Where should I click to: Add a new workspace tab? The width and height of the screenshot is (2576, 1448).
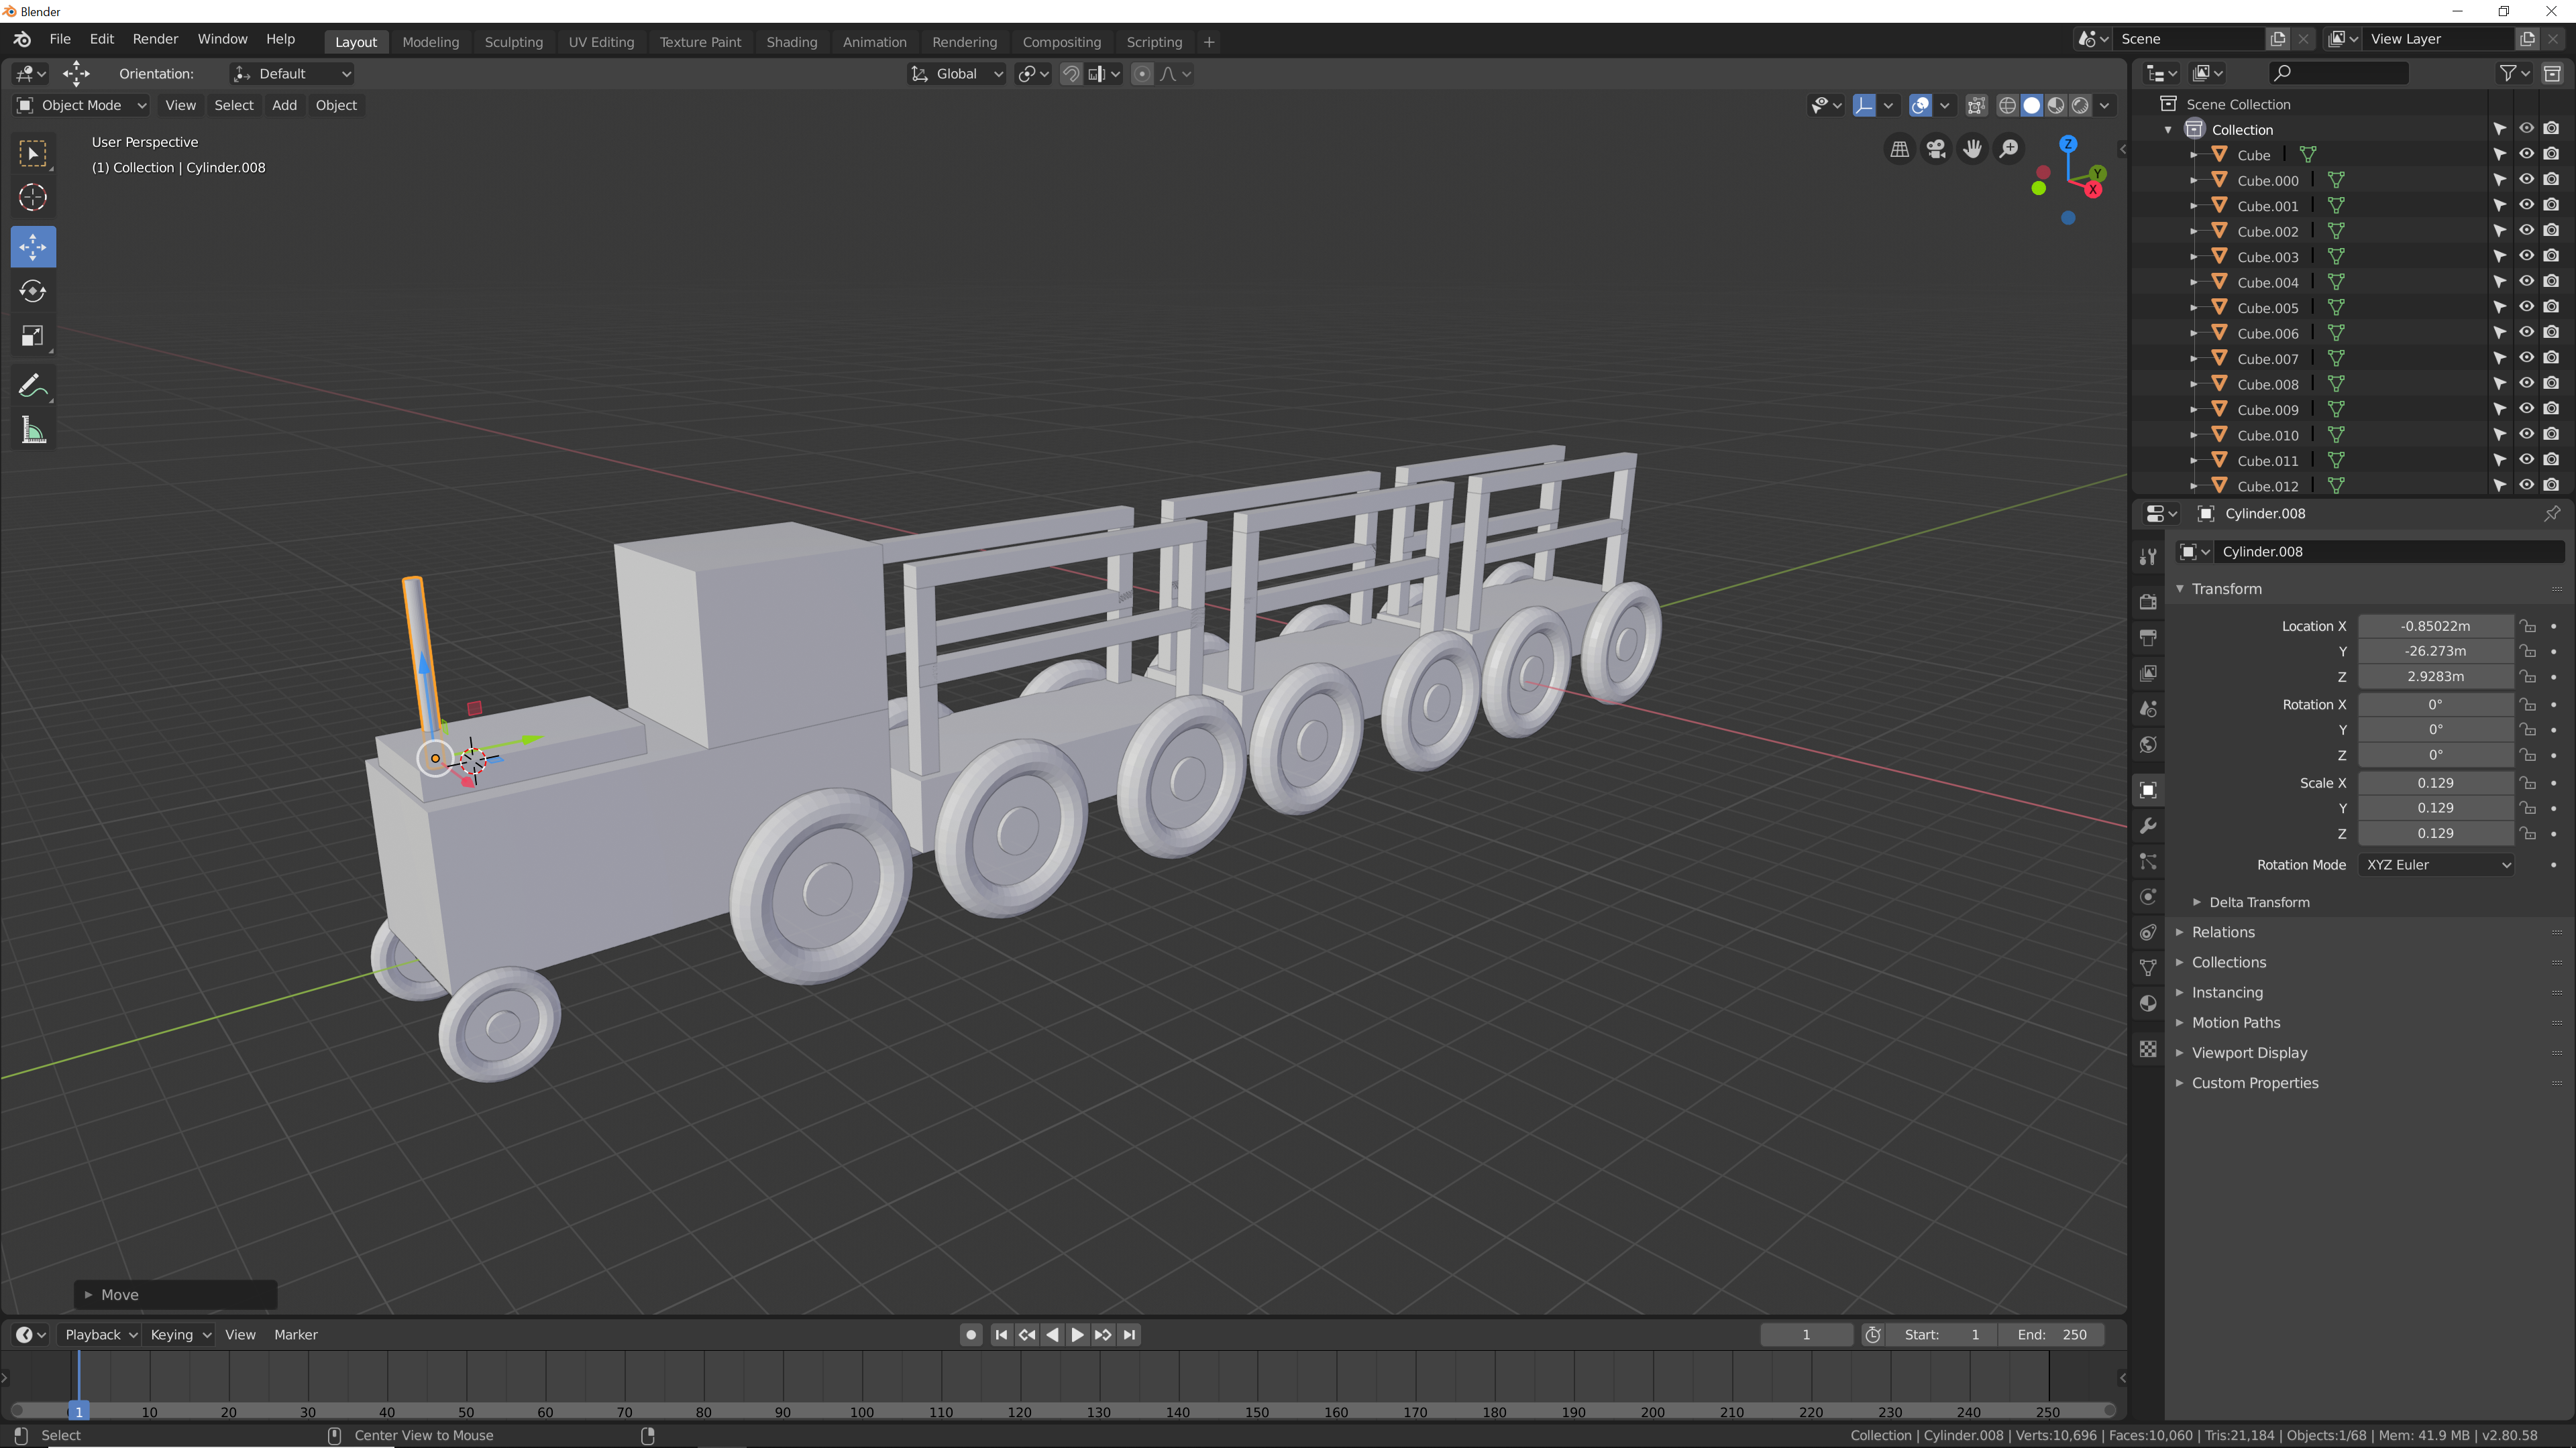point(1209,42)
